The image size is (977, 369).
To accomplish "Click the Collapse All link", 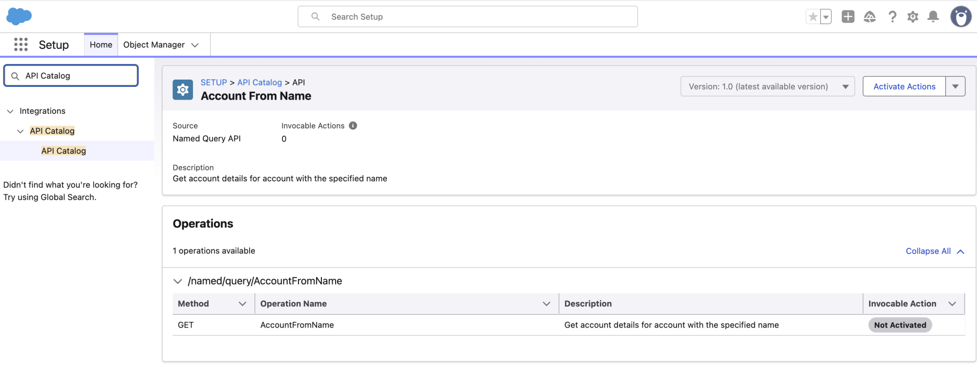I will [x=928, y=251].
